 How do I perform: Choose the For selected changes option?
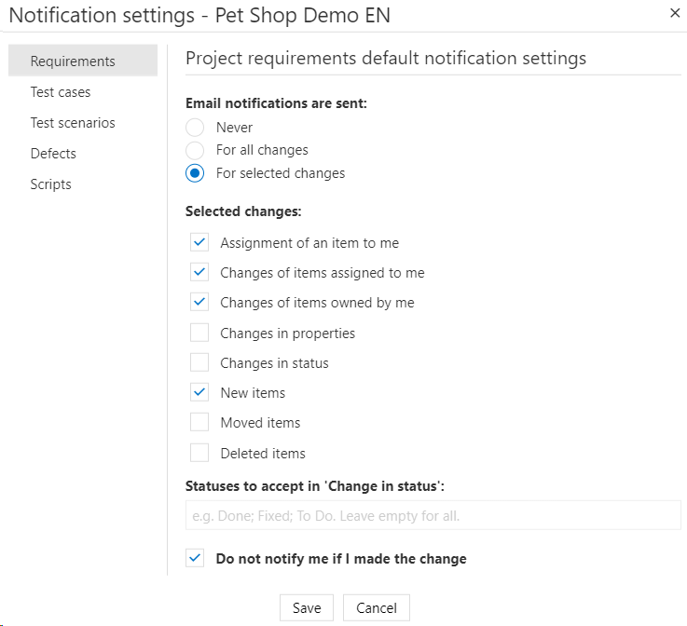tap(195, 173)
